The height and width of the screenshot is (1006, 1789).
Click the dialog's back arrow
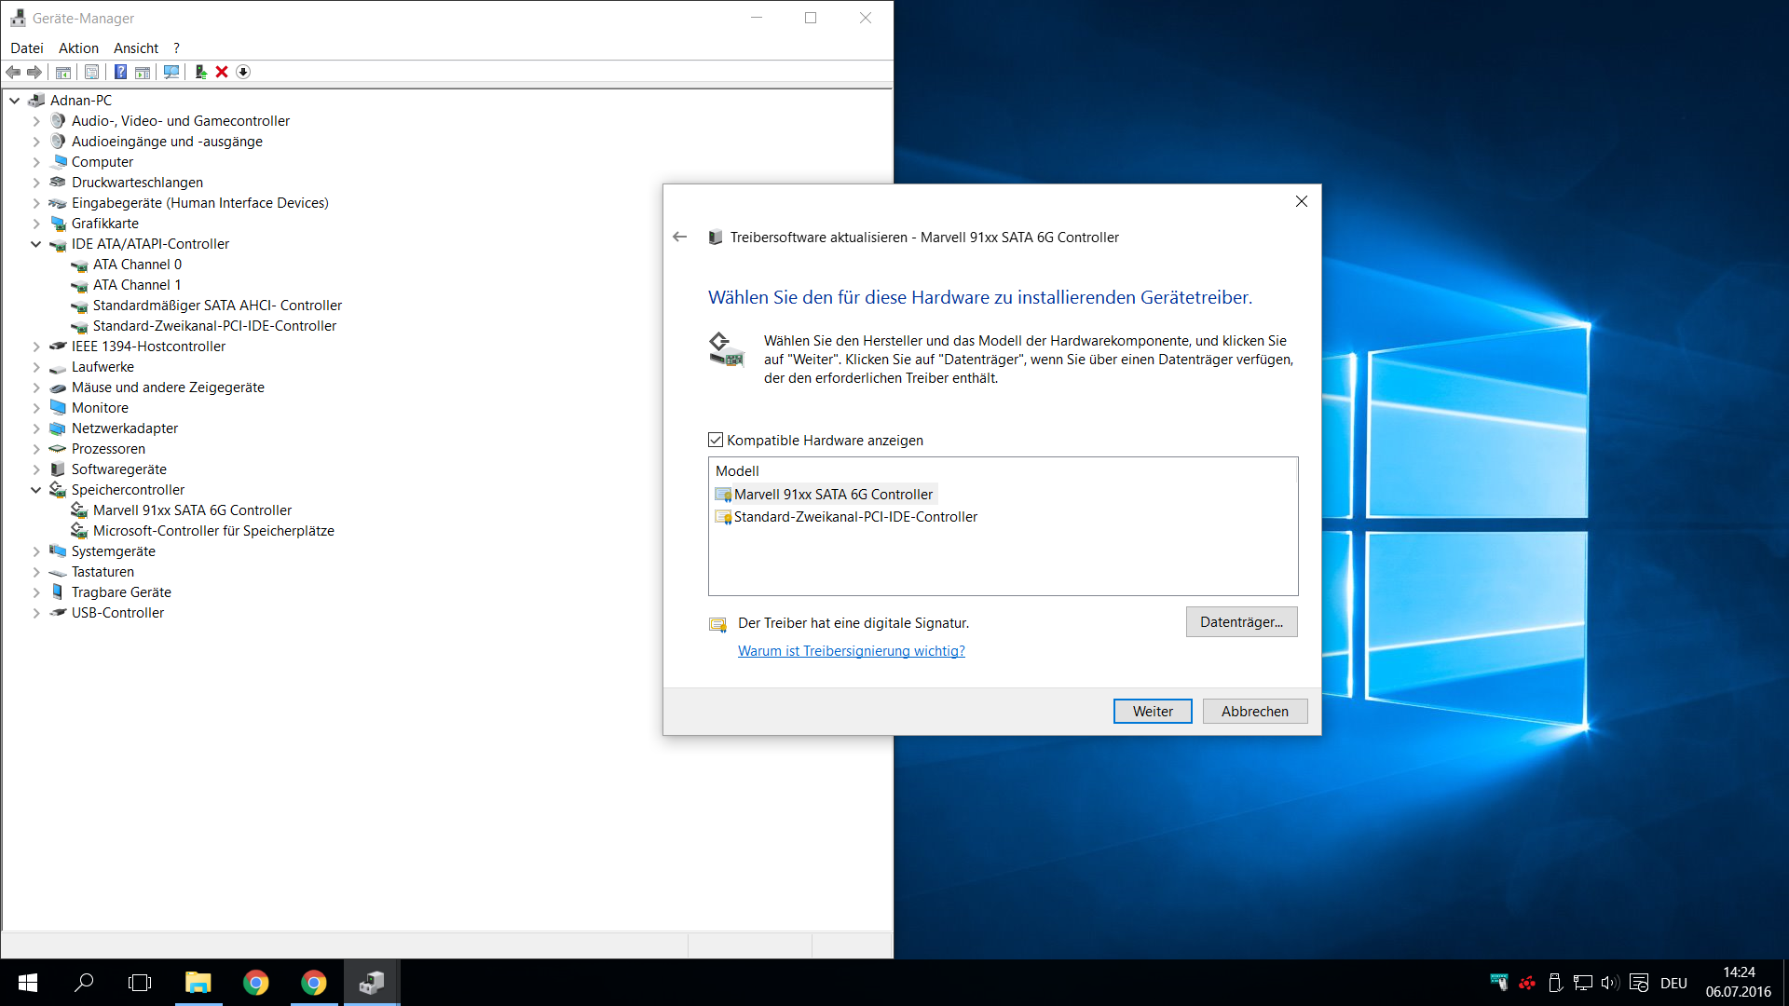click(x=680, y=238)
